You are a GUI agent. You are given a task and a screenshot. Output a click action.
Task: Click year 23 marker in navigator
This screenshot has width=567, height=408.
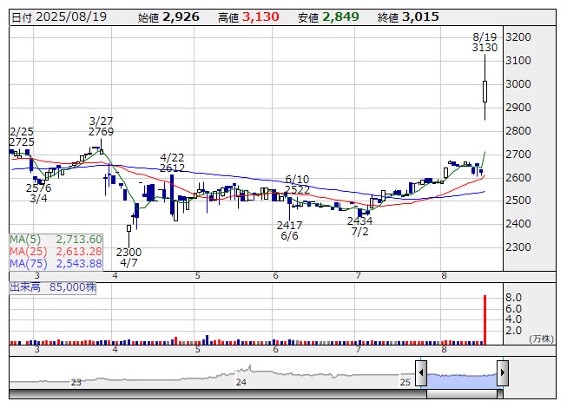pyautogui.click(x=76, y=382)
